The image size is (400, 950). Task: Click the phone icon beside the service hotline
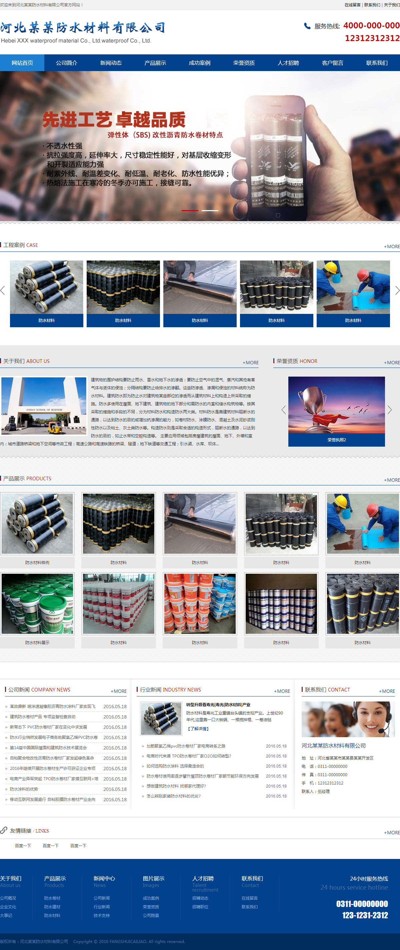tap(307, 26)
